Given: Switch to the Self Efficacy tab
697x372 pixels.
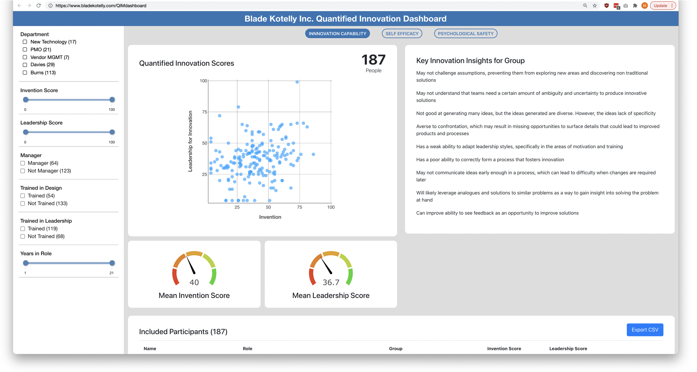Looking at the screenshot, I should tap(402, 33).
